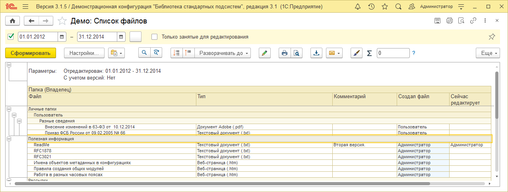Edit end date 31.12.2014 field
508x192 pixels.
point(97,37)
